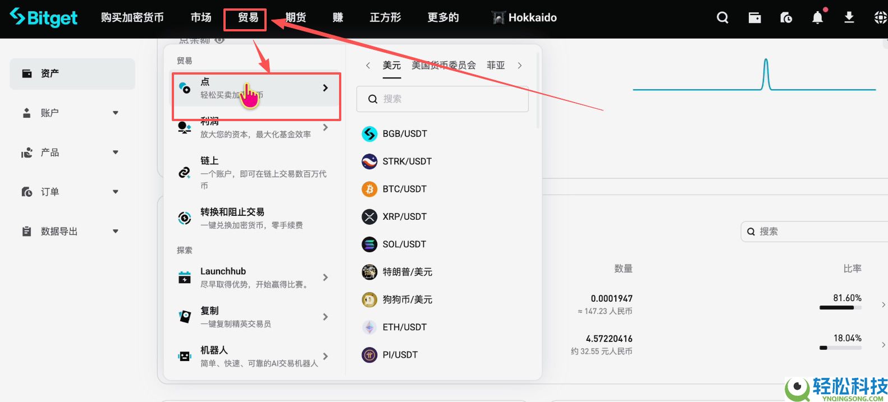Open the 更多的 menu
Image resolution: width=888 pixels, height=402 pixels.
click(x=443, y=18)
